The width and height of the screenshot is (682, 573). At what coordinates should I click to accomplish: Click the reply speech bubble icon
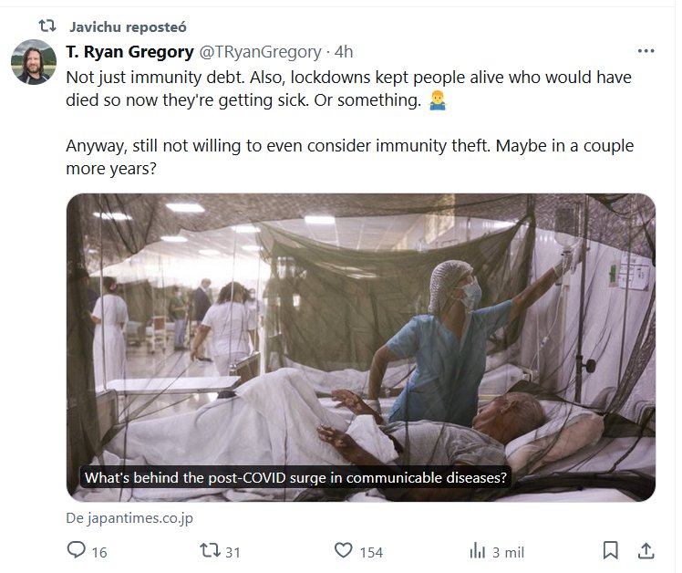77,550
